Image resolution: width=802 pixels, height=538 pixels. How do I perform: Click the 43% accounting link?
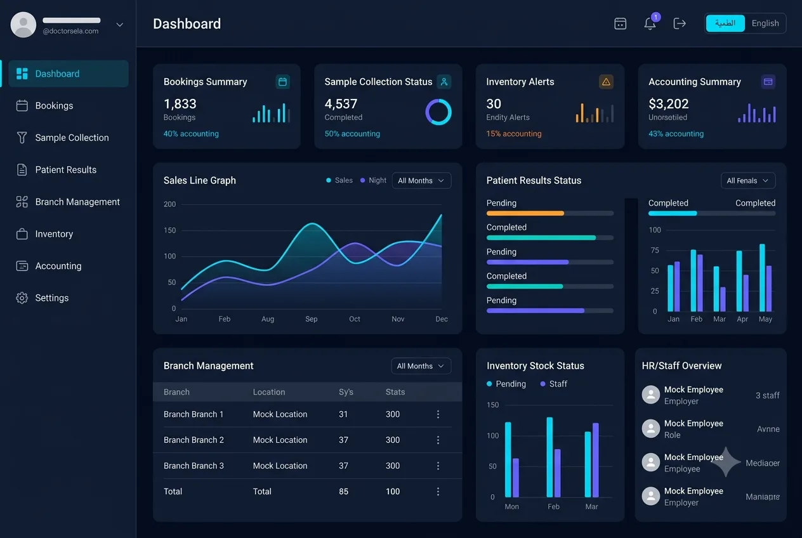(x=676, y=134)
